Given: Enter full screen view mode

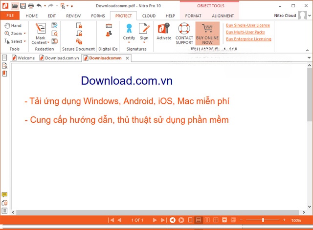Looking at the screenshot, I should [x=224, y=220].
